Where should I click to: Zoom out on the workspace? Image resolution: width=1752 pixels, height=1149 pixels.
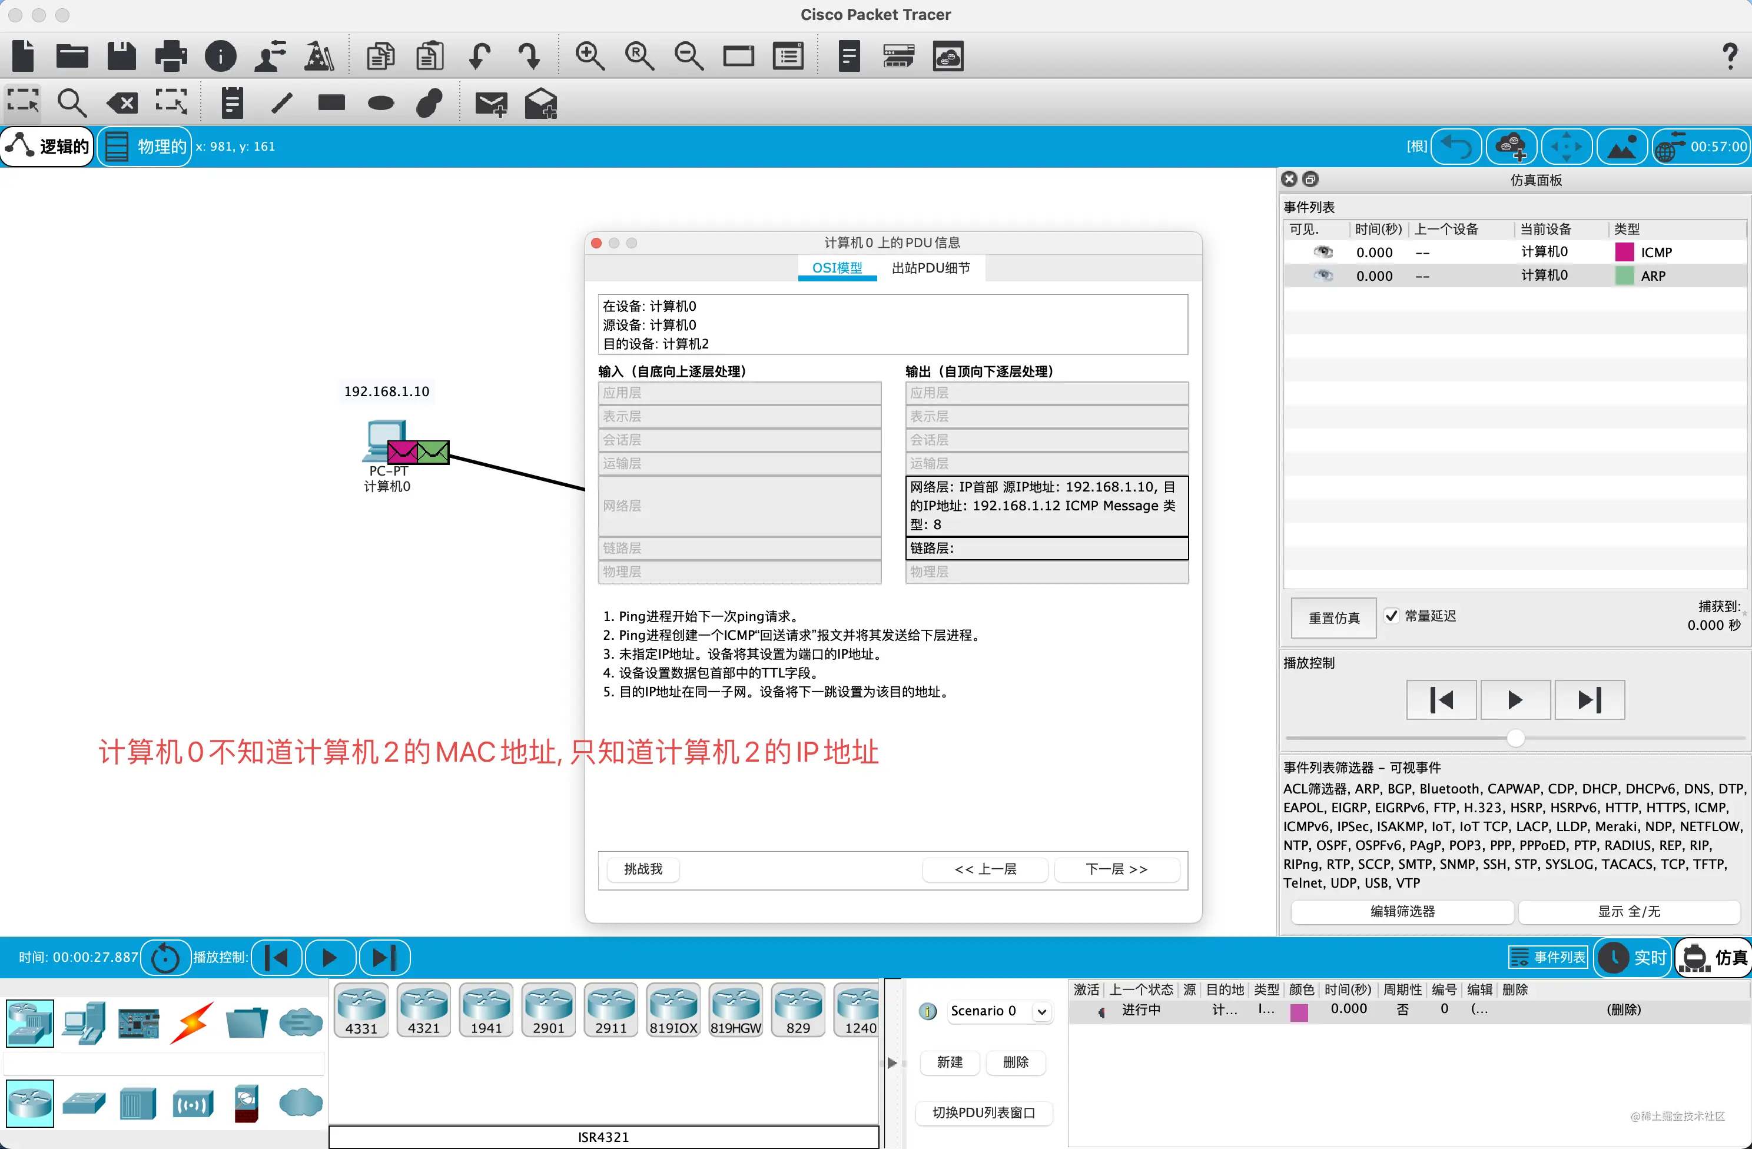point(689,55)
